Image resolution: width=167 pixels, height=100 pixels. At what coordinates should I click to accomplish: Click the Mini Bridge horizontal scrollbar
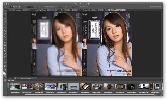click(x=89, y=95)
